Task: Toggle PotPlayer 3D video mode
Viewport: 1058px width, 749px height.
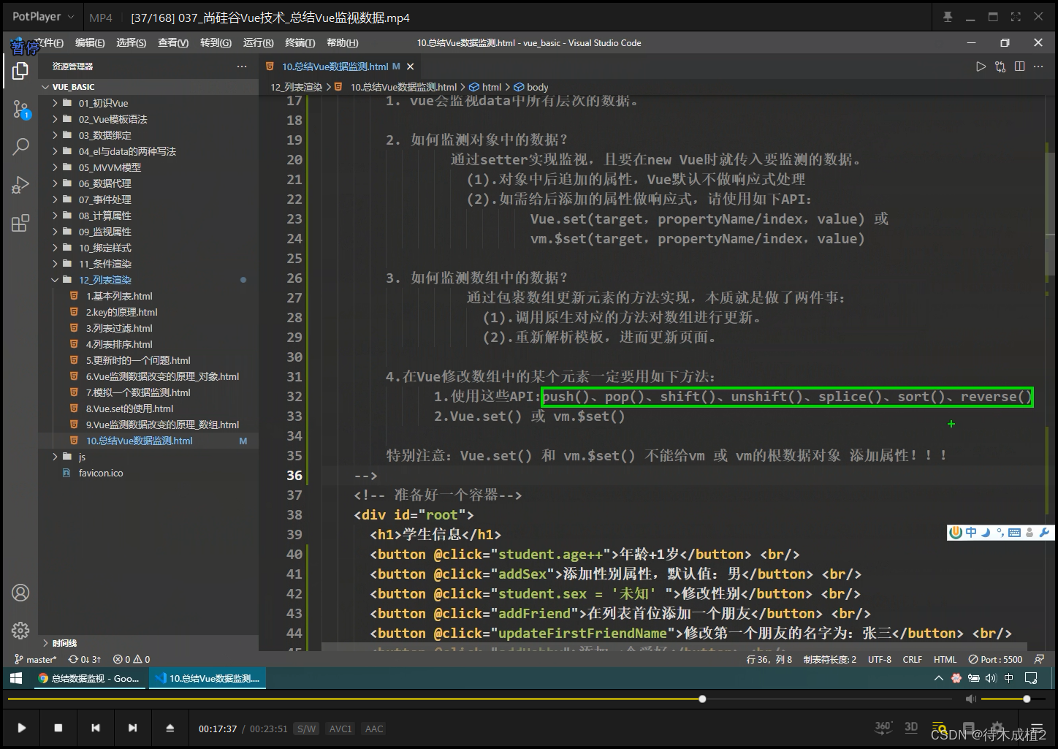Action: [x=911, y=727]
